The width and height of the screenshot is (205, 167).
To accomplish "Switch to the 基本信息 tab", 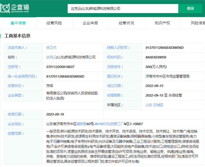I will [18, 23].
